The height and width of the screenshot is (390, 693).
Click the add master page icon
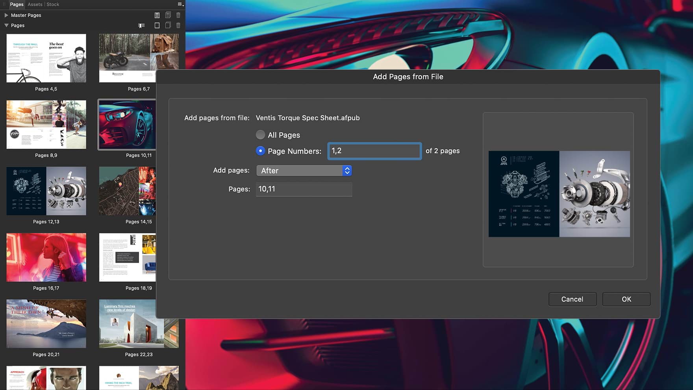[157, 15]
